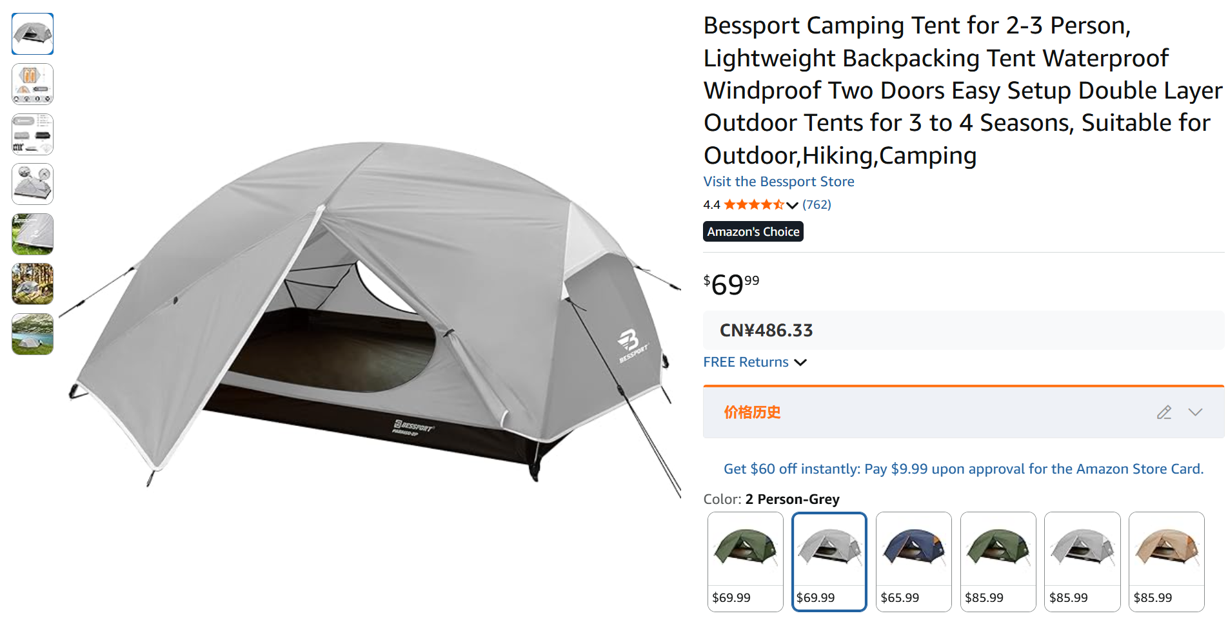The image size is (1228, 618).
Task: Click the star rating icons
Action: tap(753, 205)
